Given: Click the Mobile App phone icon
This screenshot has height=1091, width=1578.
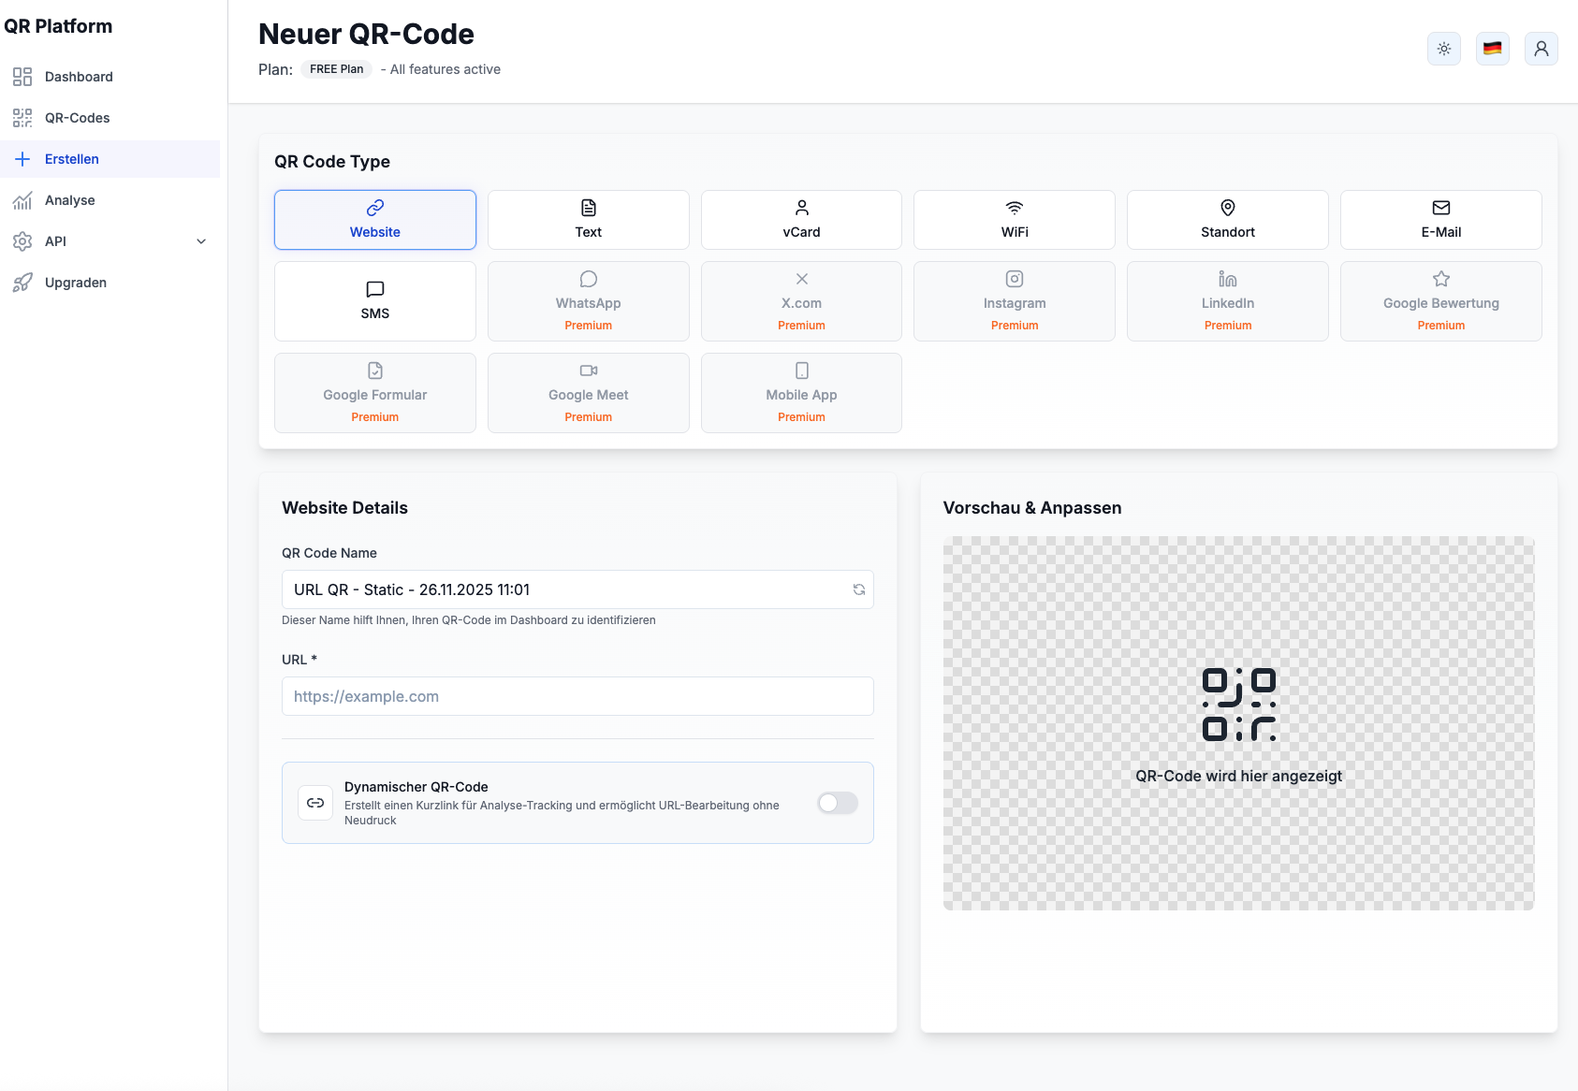Looking at the screenshot, I should coord(802,371).
